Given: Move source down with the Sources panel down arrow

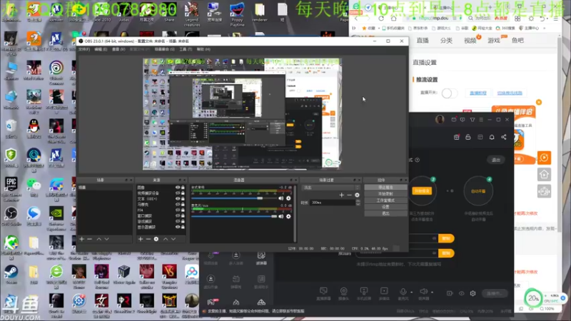Looking at the screenshot, I should click(x=173, y=239).
